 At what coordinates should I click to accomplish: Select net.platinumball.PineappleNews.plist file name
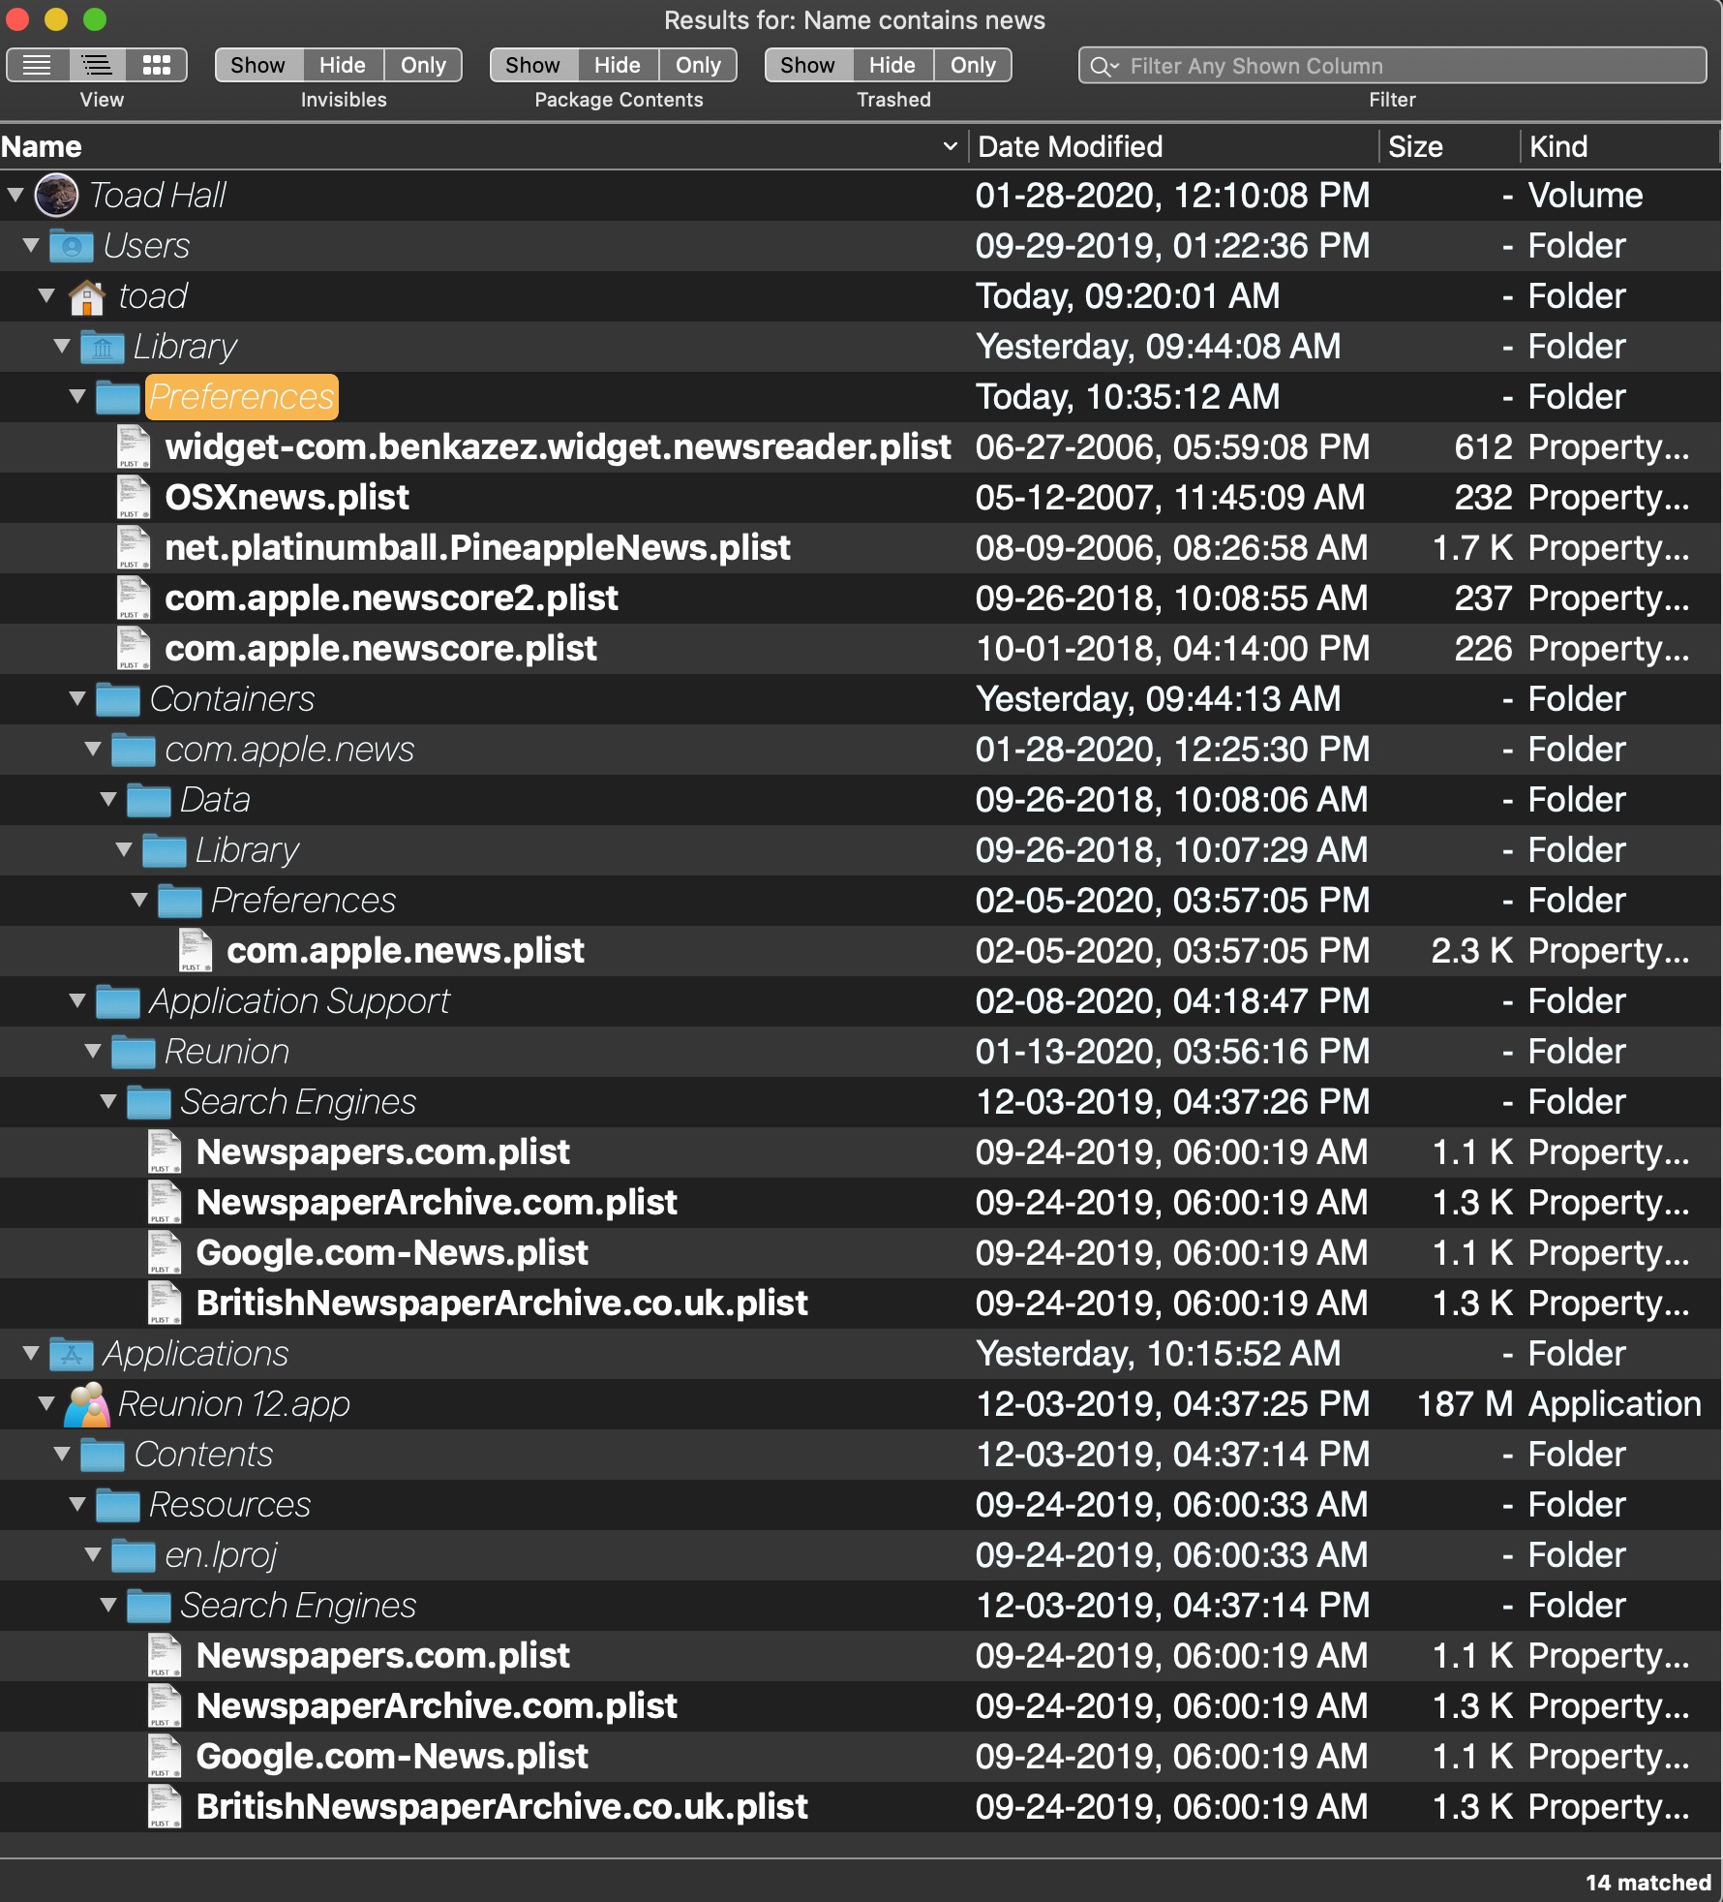[477, 548]
